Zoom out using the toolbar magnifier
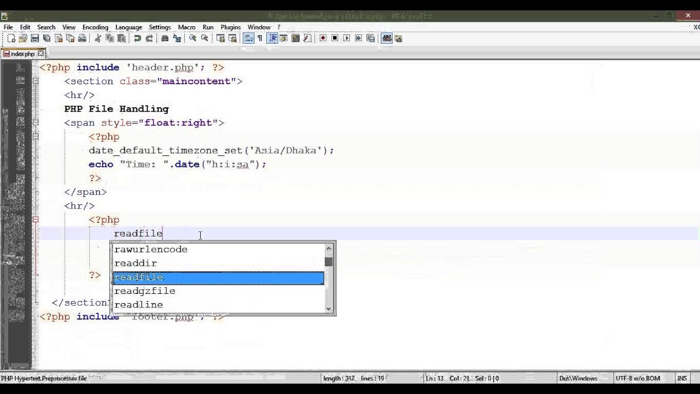 pos(205,38)
